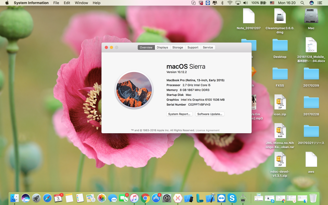Click the Software Update... button

pyautogui.click(x=210, y=114)
